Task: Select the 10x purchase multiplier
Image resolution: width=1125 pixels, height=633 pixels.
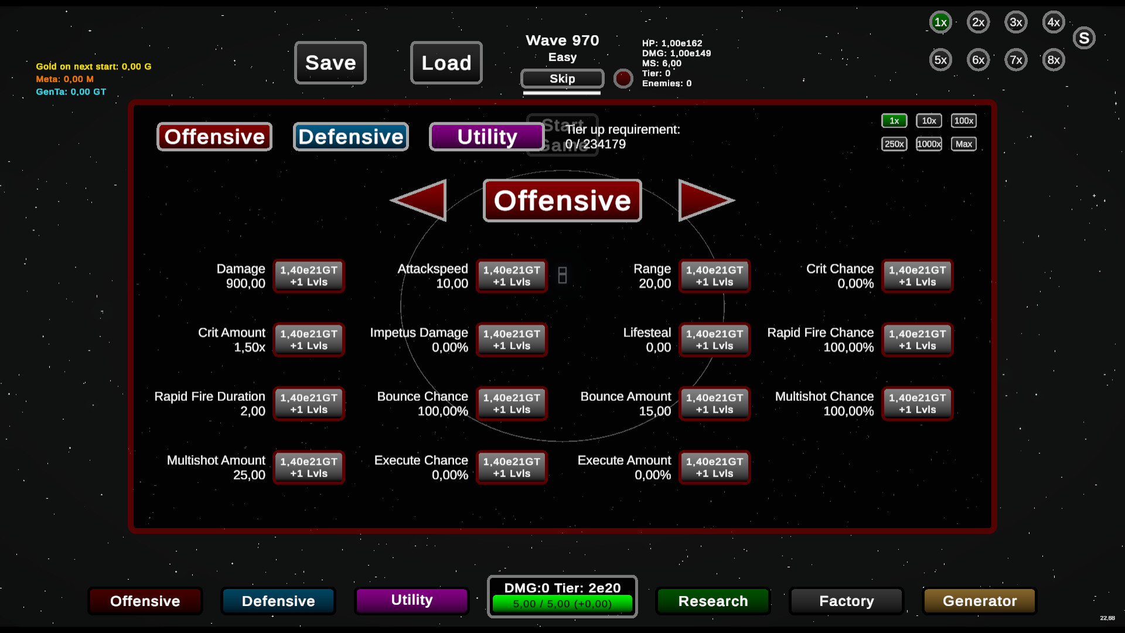Action: pos(929,121)
